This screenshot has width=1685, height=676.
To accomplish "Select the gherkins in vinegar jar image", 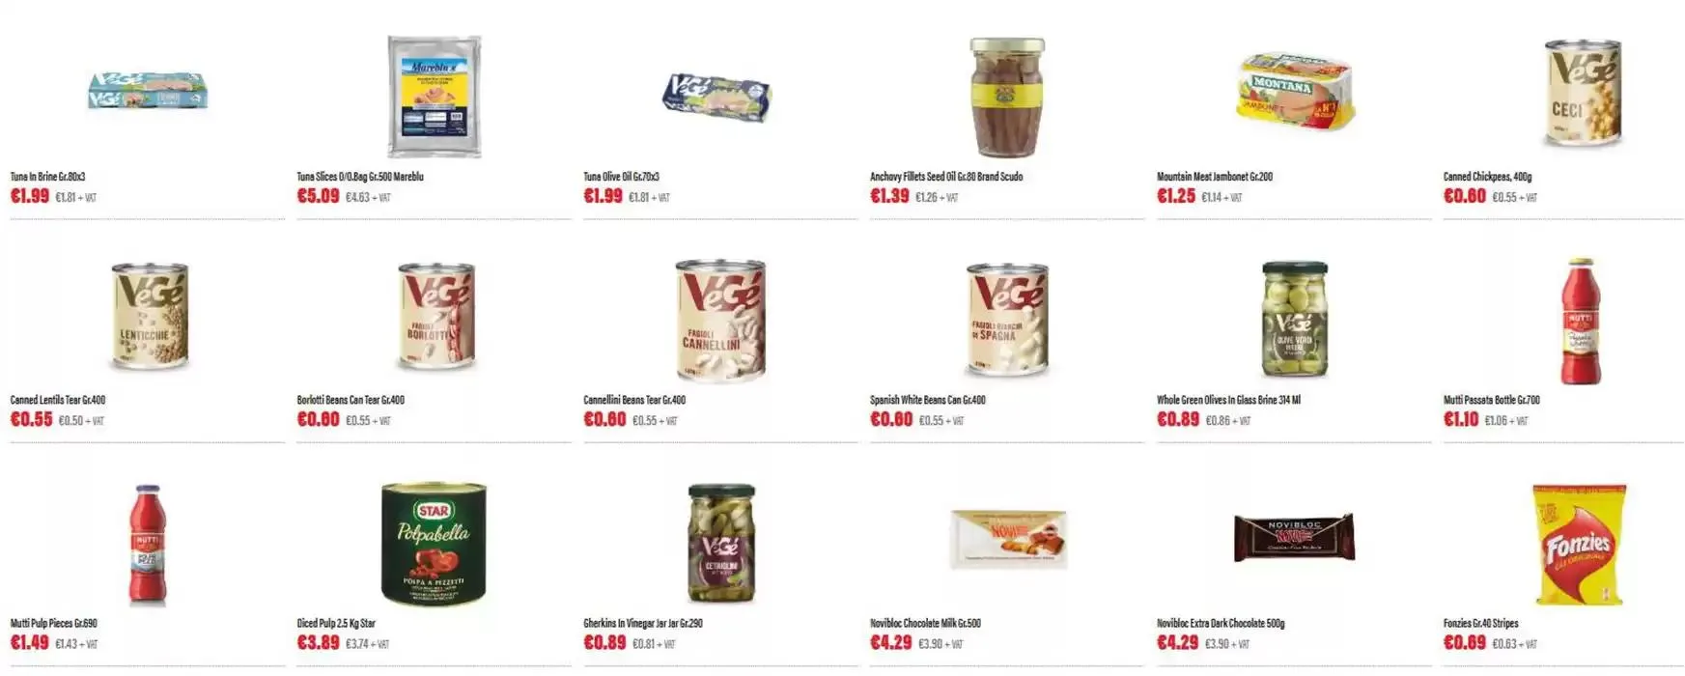I will point(721,543).
